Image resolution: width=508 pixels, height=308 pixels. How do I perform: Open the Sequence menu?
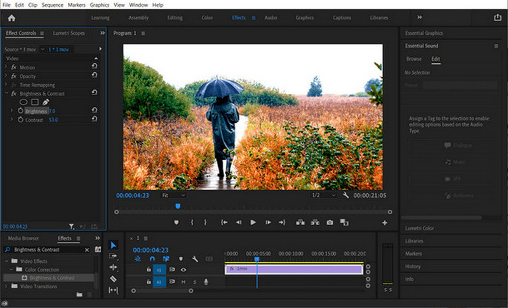click(x=52, y=5)
